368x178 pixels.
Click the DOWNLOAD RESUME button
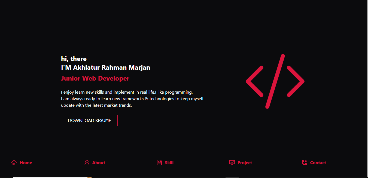click(89, 120)
